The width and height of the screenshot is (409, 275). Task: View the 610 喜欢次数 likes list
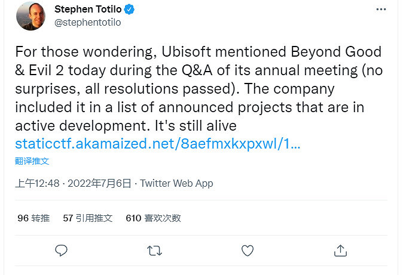153,218
